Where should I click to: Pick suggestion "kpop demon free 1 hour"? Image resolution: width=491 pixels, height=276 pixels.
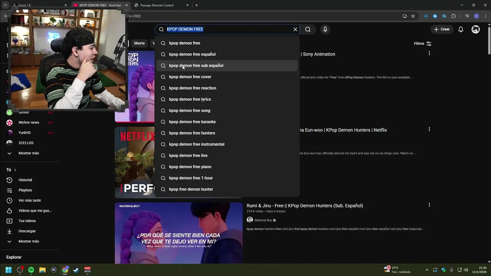pos(227,178)
